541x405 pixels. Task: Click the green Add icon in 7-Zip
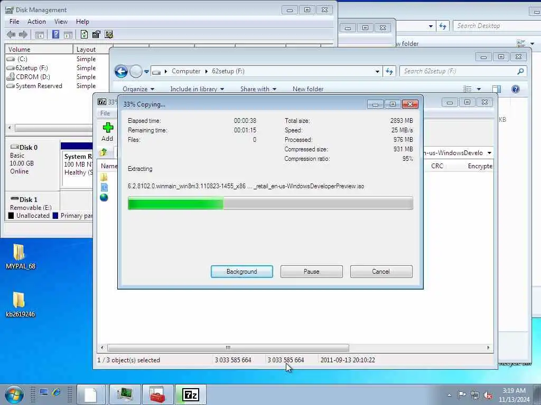[x=108, y=128]
